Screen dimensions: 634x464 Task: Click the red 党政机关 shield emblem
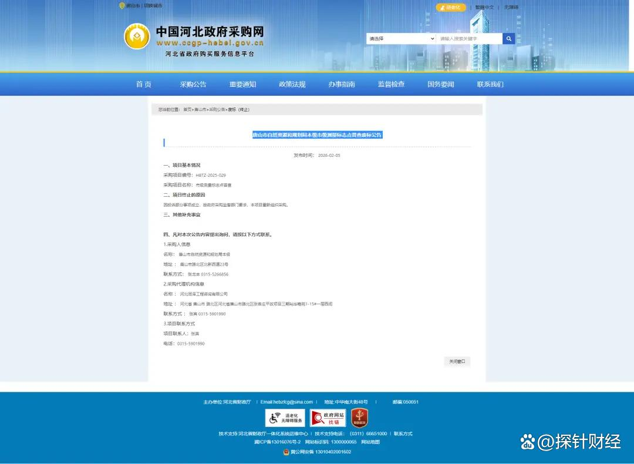click(x=359, y=418)
